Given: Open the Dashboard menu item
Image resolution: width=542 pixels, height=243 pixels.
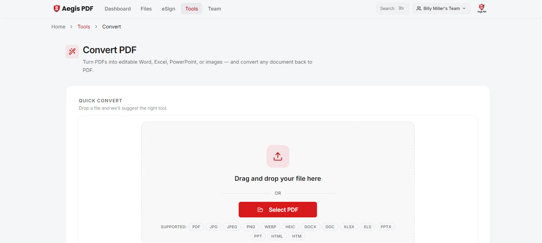Looking at the screenshot, I should tap(118, 9).
